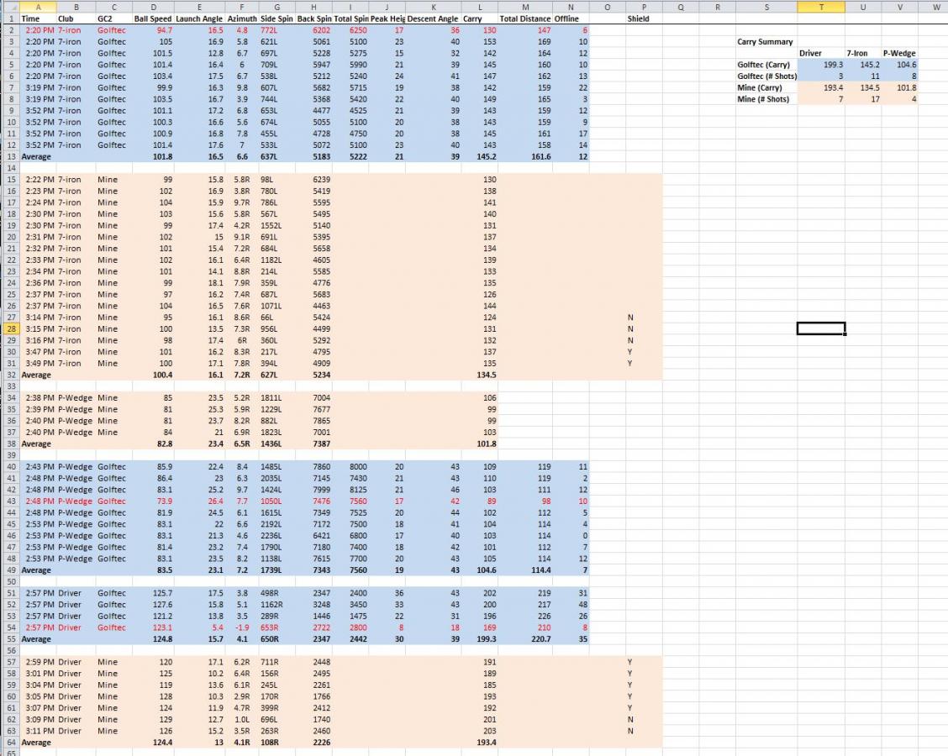Screen dimensions: 948x756
Task: Click the 'Side Spin' header cell
Action: pyautogui.click(x=276, y=18)
